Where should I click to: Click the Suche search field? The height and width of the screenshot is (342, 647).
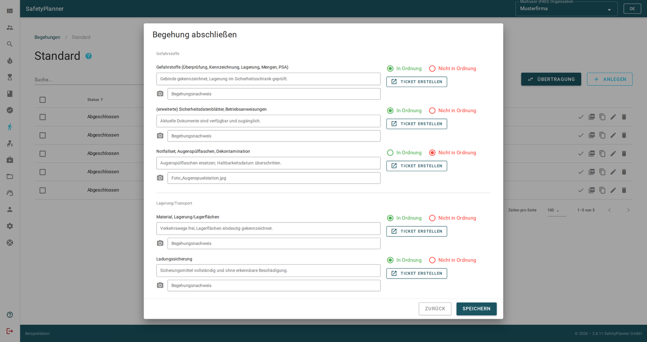pyautogui.click(x=89, y=80)
